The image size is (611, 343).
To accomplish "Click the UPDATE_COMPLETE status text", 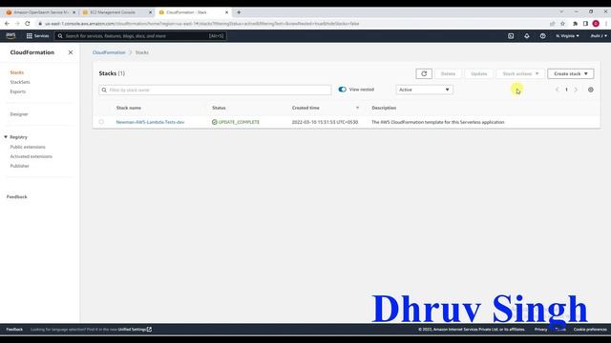I will click(x=239, y=122).
